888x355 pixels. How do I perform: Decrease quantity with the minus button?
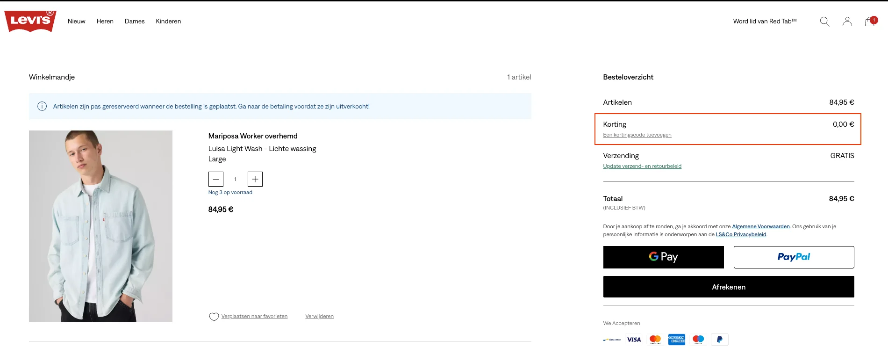click(216, 179)
